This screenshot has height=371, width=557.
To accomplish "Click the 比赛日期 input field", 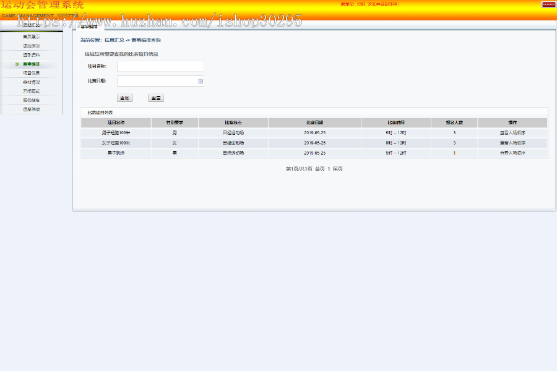I will tap(158, 80).
